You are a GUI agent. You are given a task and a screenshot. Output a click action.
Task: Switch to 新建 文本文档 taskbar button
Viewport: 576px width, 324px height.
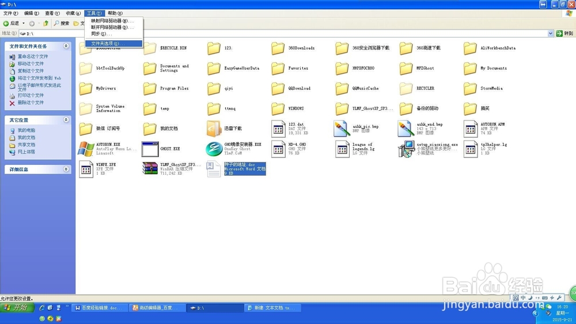click(x=273, y=308)
